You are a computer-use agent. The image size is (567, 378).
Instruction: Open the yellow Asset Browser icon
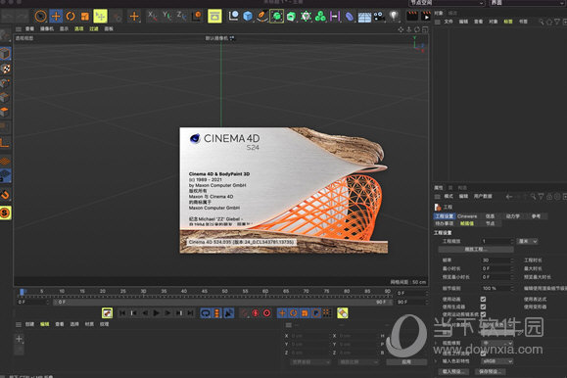tap(214, 17)
